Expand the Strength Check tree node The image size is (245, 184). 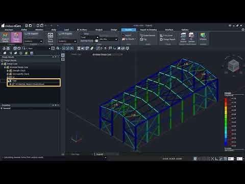[x=8, y=71]
